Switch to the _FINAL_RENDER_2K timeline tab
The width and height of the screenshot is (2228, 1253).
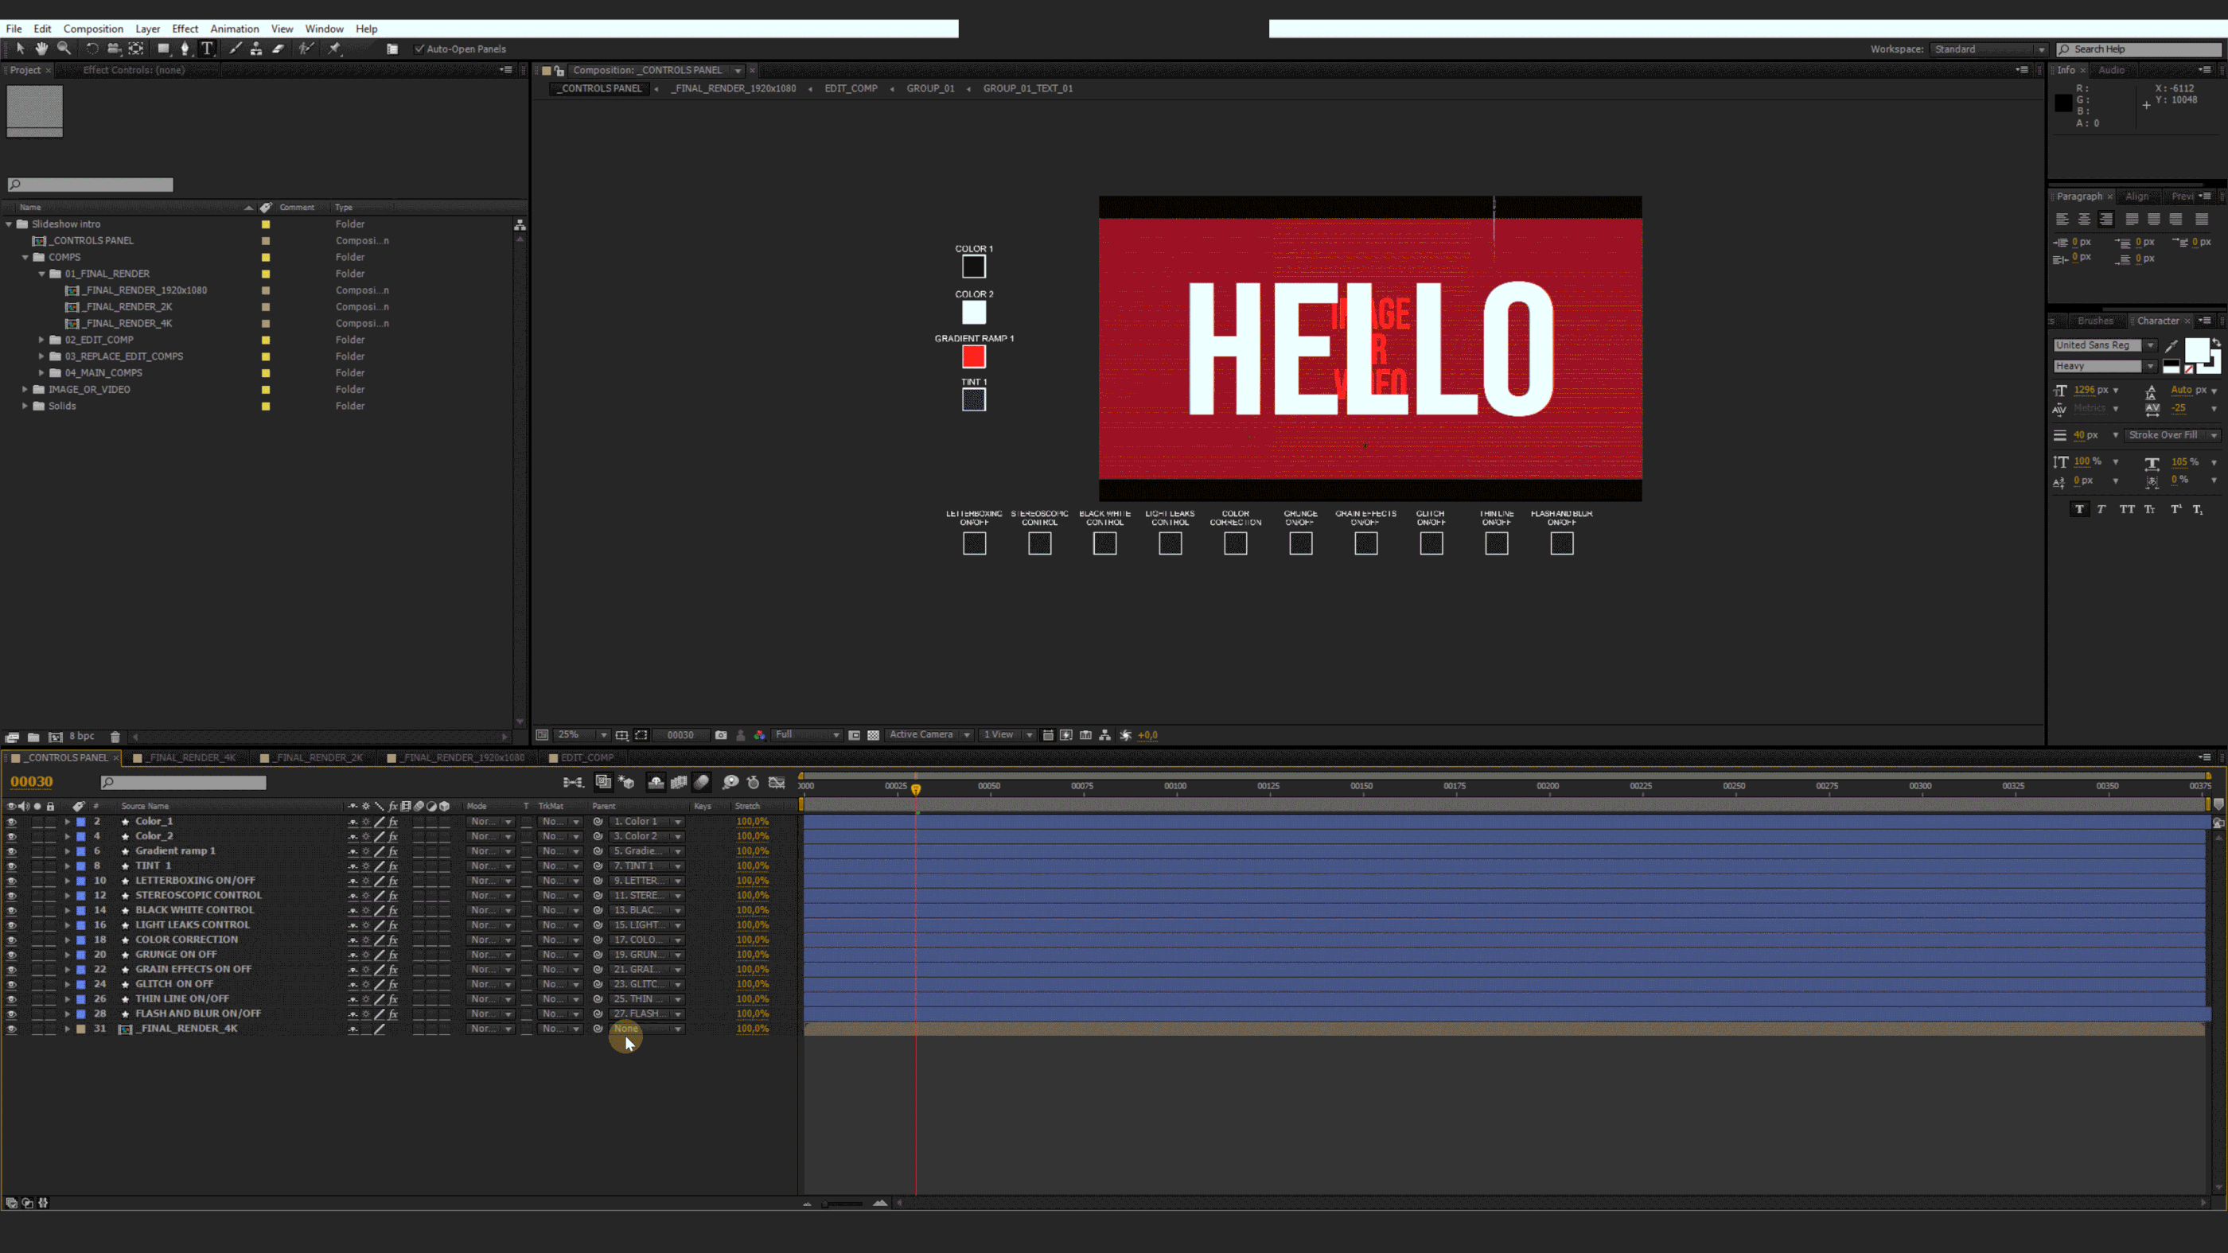click(318, 757)
